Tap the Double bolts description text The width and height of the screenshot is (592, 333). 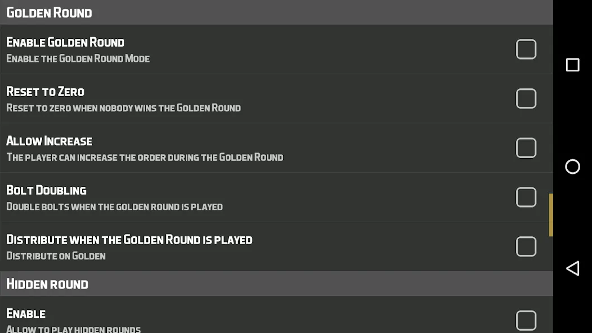(x=114, y=206)
